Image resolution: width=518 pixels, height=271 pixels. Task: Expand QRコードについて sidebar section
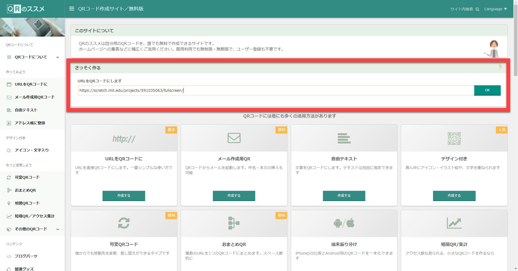pyautogui.click(x=32, y=57)
